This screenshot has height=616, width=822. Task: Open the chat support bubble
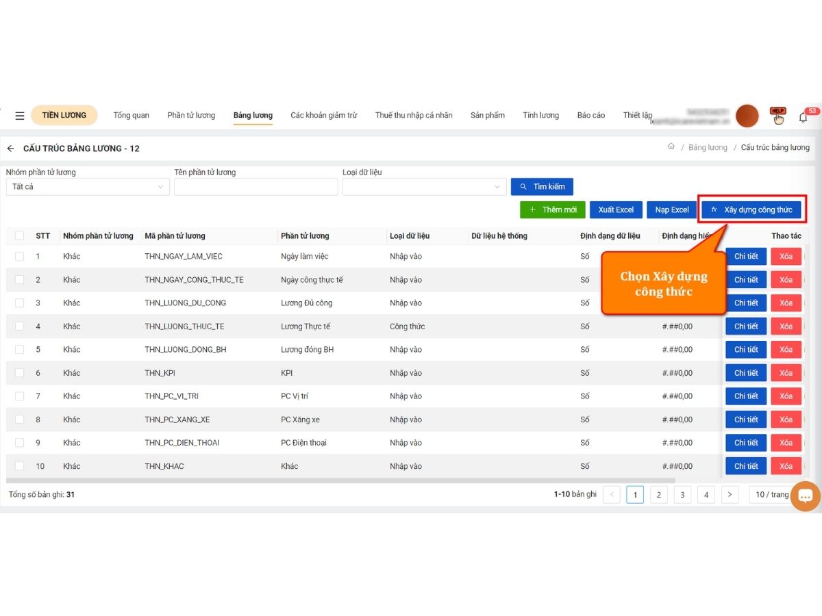tap(805, 496)
